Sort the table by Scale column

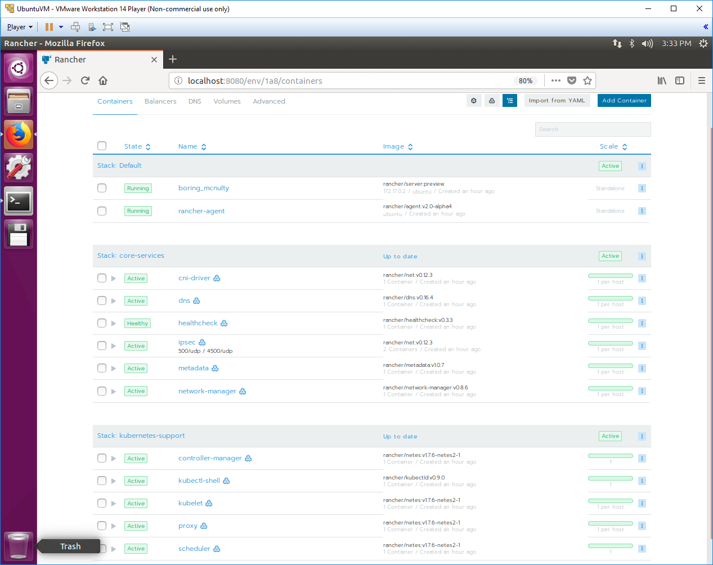[x=613, y=146]
